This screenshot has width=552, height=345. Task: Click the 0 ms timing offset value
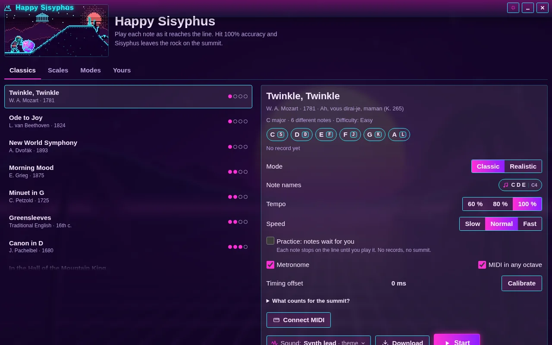tap(399, 283)
